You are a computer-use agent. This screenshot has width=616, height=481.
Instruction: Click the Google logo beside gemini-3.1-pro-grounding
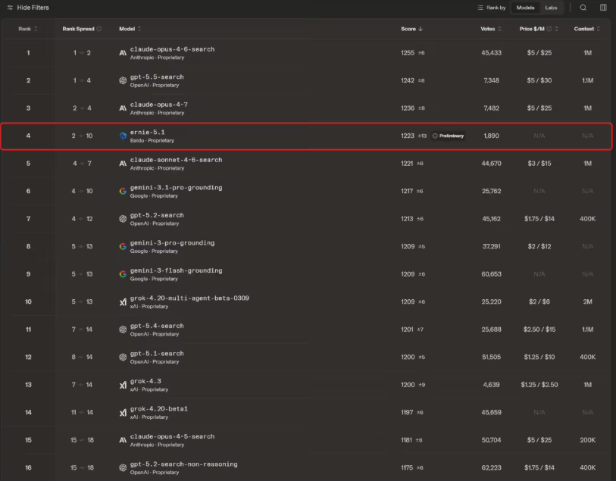click(123, 191)
